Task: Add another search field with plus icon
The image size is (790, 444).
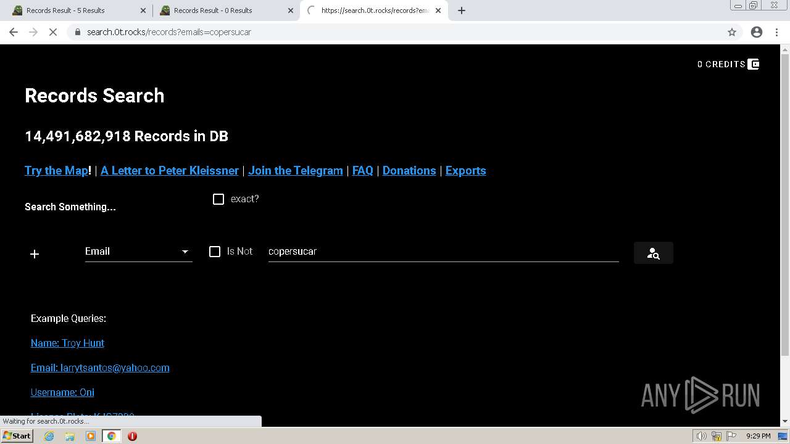Action: click(35, 254)
